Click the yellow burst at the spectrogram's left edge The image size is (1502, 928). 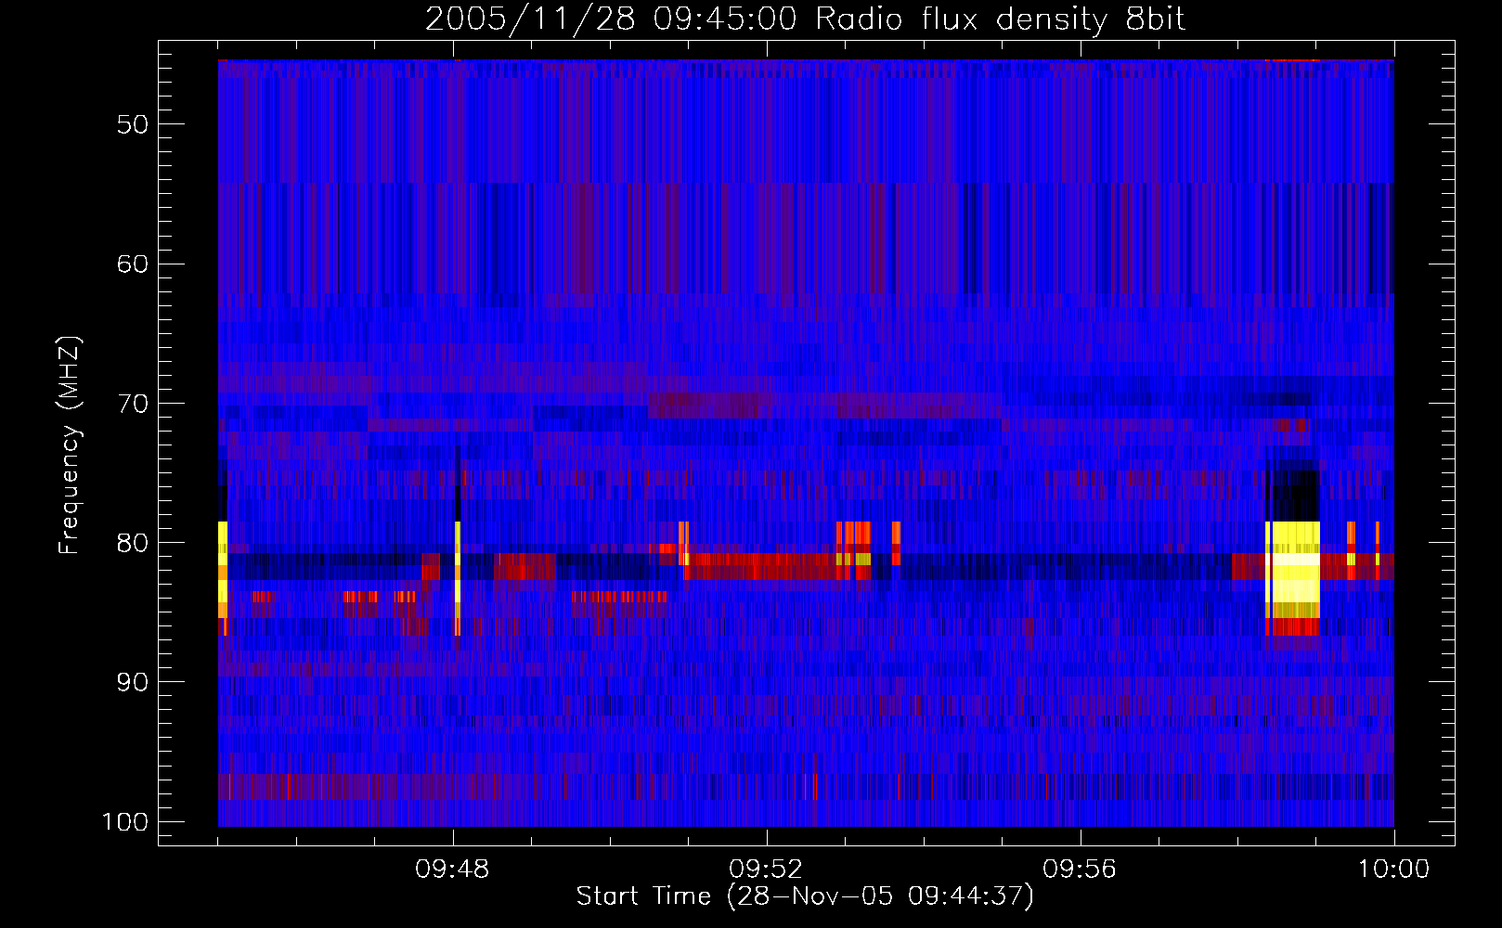(x=223, y=569)
